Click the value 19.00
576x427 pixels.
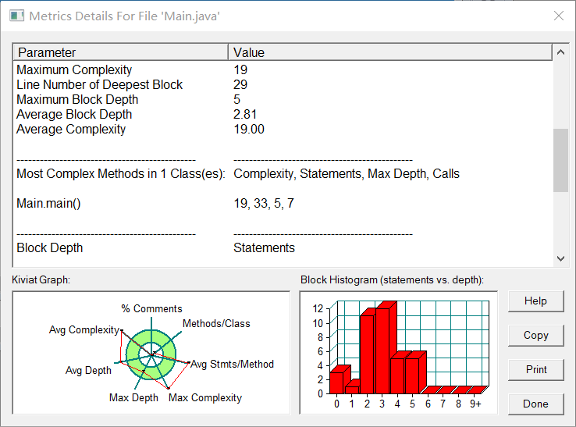[249, 129]
